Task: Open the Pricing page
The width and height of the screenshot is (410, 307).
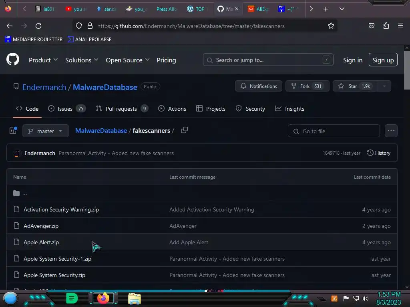Action: (x=166, y=60)
